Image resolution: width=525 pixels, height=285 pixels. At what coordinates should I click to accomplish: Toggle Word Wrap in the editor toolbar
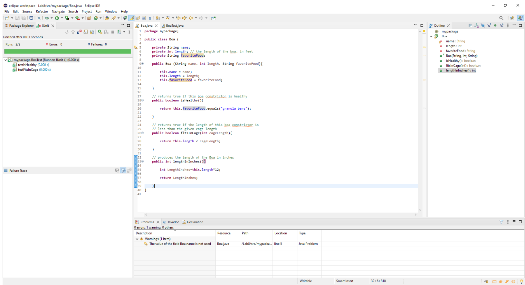pos(138,18)
